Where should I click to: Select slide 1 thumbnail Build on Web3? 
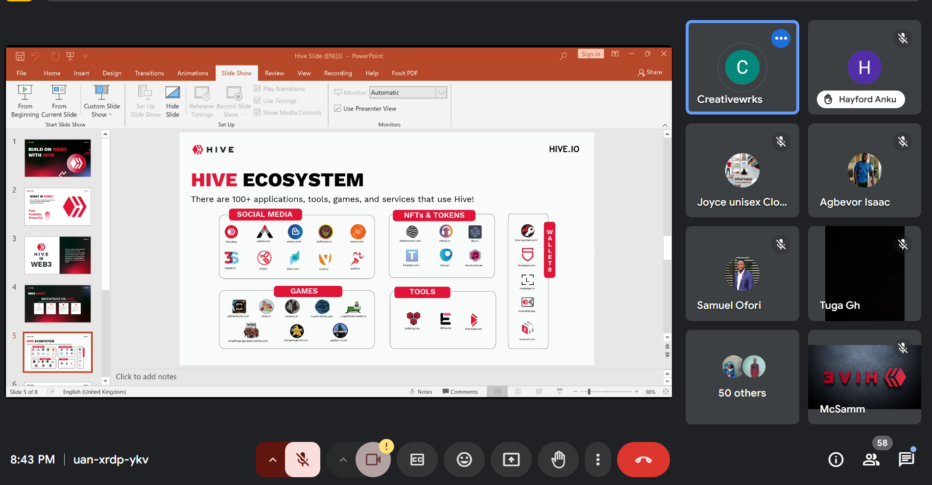tap(58, 158)
